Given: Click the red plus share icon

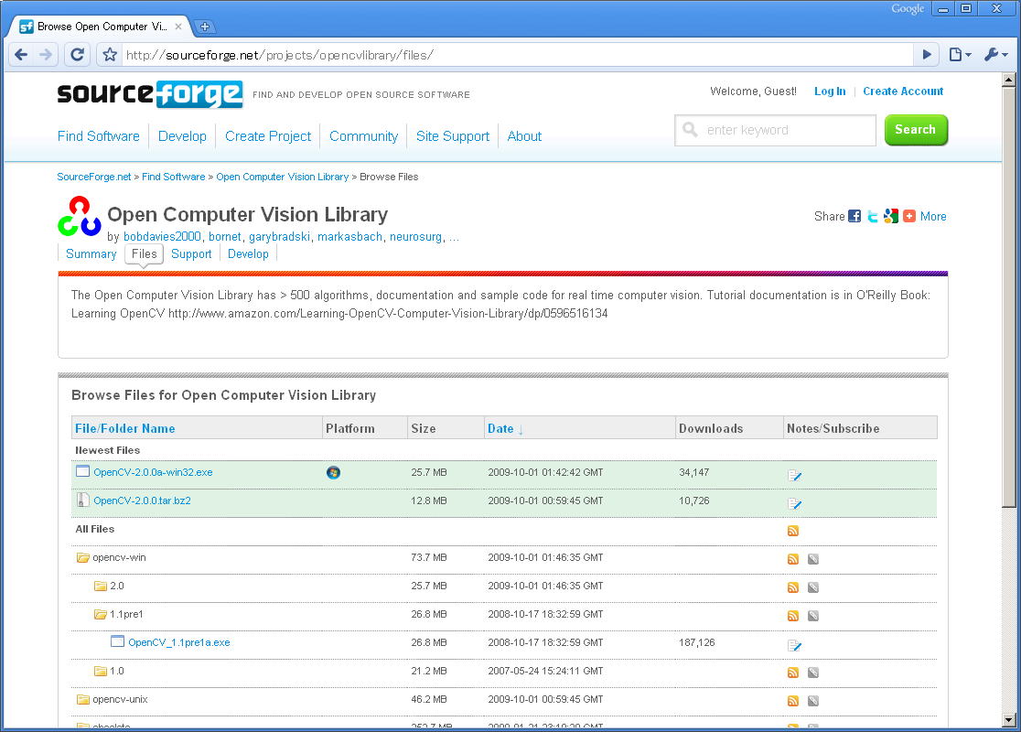Looking at the screenshot, I should click(x=909, y=216).
